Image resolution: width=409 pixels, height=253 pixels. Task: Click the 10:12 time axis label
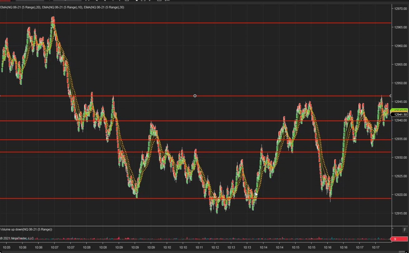pyautogui.click(x=215, y=248)
